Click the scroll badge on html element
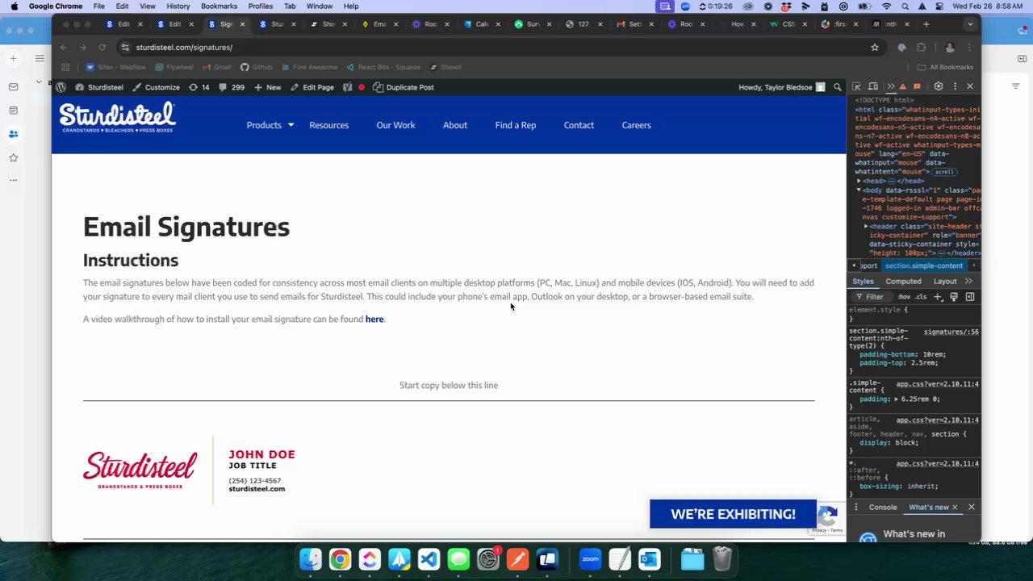 point(944,172)
